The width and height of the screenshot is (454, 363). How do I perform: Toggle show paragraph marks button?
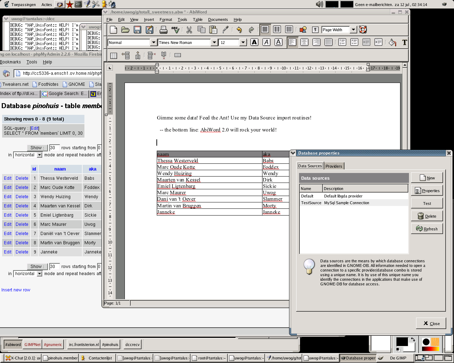tap(315, 30)
